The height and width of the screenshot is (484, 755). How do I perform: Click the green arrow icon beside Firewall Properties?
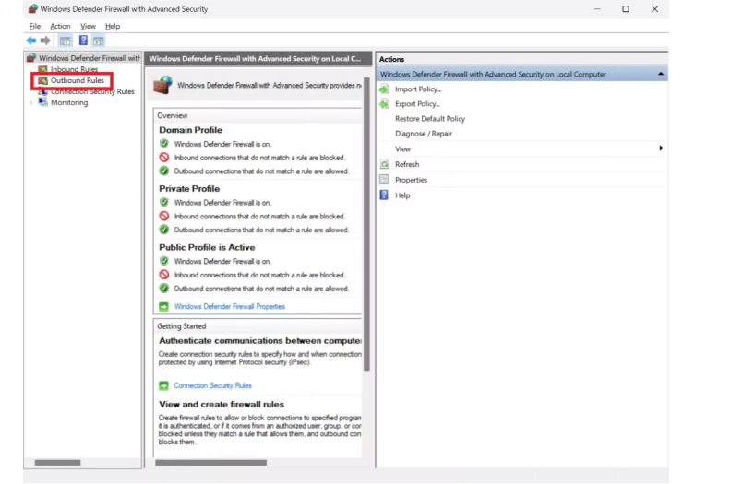coord(163,306)
